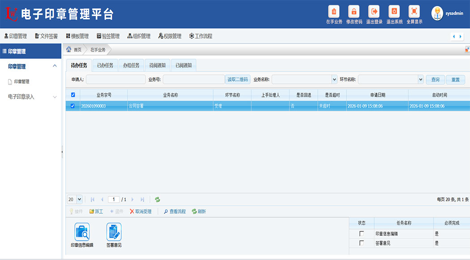Screen dimensions: 470x260
Task: Uncheck the row 202601090003 checkbox
Action: [73, 106]
